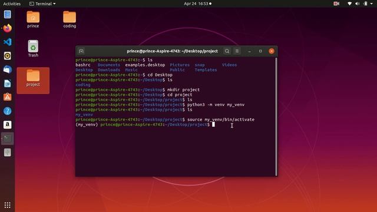Image resolution: width=377 pixels, height=212 pixels.
Task: Select the Terminal icon in the dock
Action: (x=8, y=138)
